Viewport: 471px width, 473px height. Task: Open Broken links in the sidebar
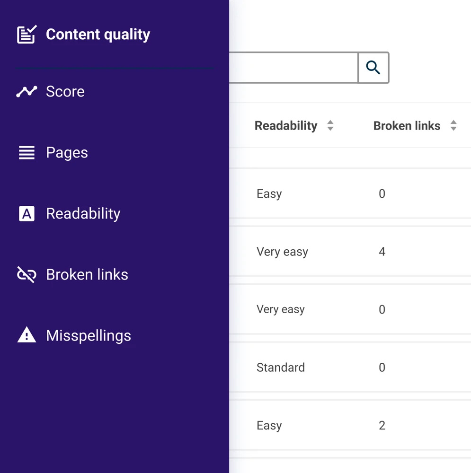click(x=87, y=275)
